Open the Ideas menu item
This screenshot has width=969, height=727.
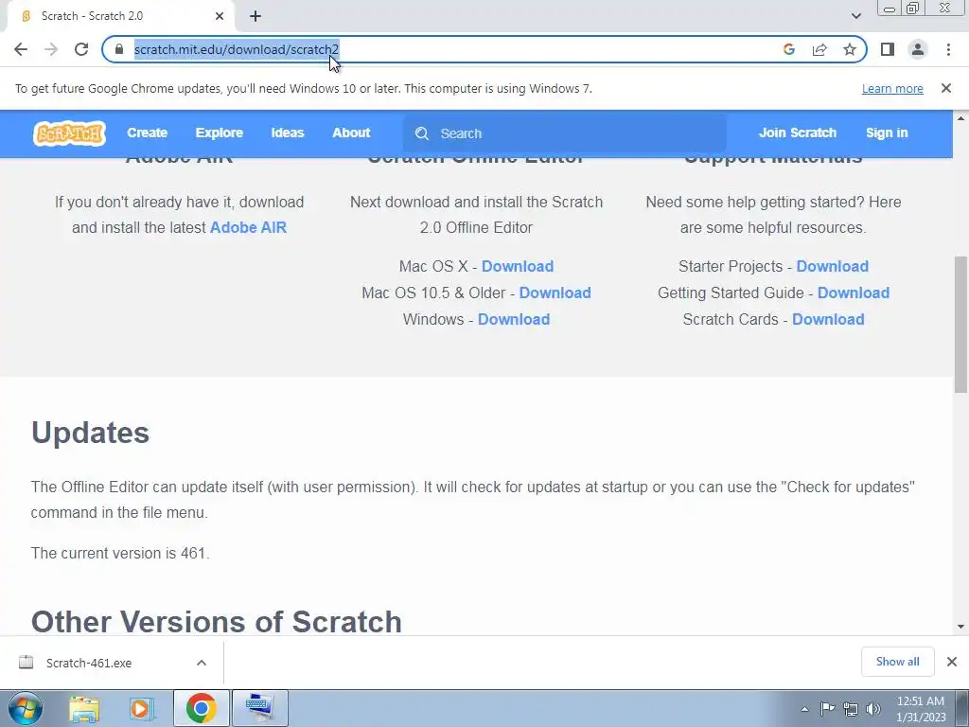pos(288,133)
